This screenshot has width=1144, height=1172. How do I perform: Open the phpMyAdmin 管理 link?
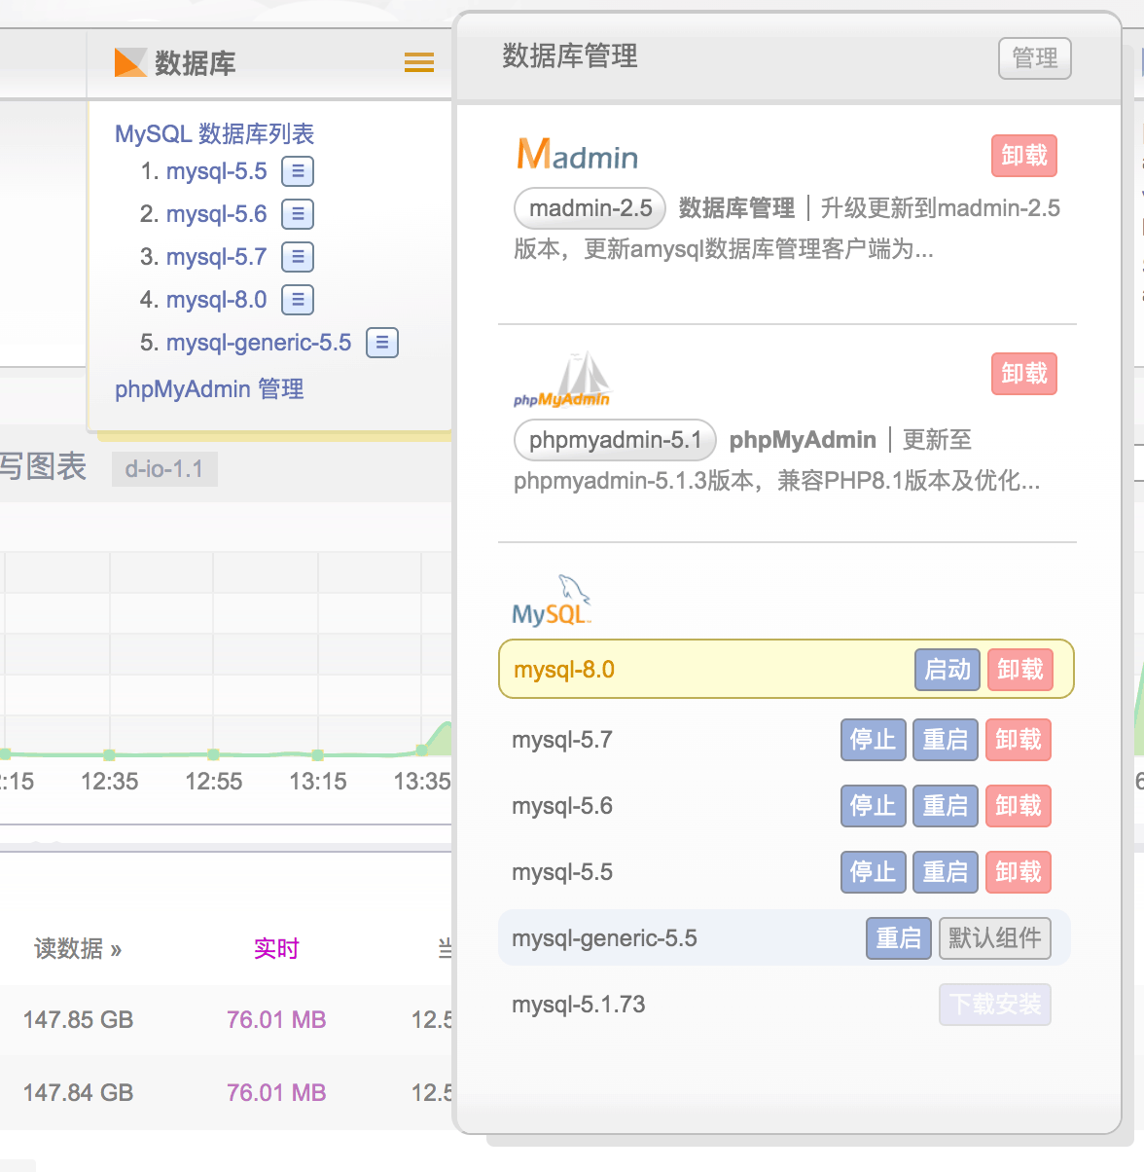tap(209, 389)
